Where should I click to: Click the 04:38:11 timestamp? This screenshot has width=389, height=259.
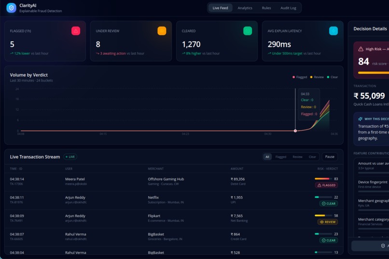click(17, 197)
